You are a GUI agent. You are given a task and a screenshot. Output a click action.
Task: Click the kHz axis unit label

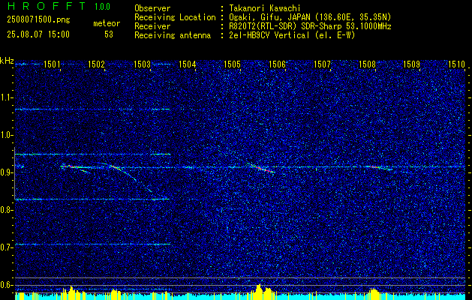point(7,61)
